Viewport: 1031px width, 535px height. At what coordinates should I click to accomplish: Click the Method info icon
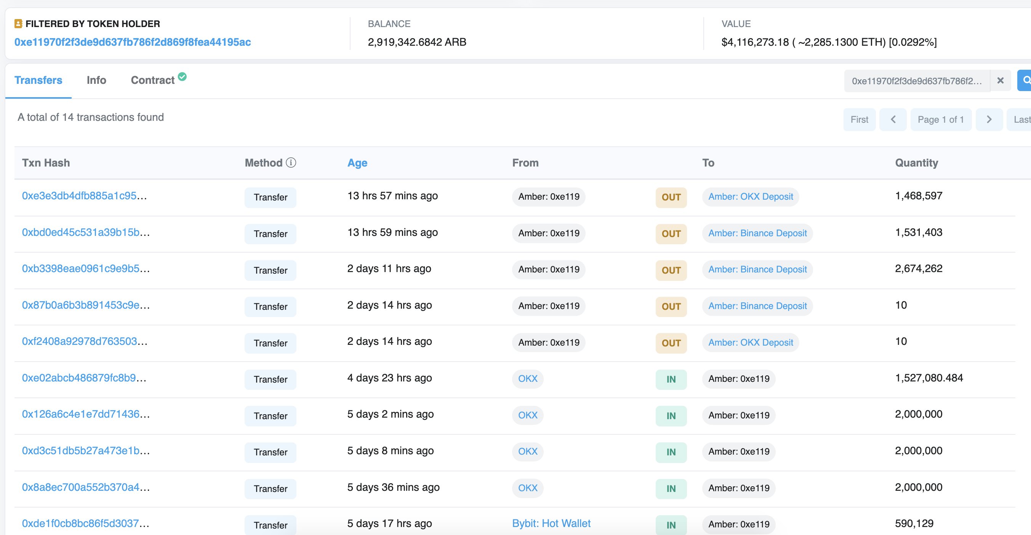291,162
